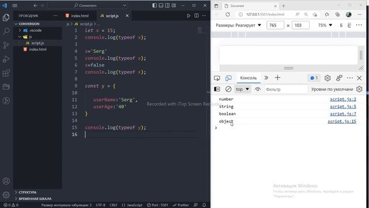Viewport: 369px width, 208px height.
Task: Toggle the console sidebar
Action: pos(217,89)
